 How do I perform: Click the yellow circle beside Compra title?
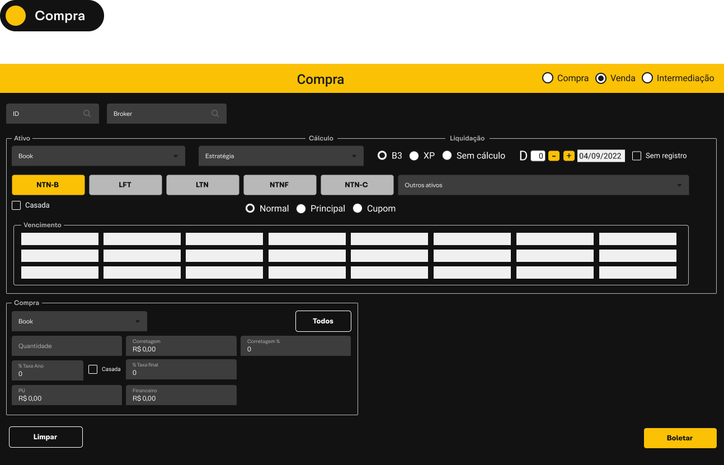[16, 16]
